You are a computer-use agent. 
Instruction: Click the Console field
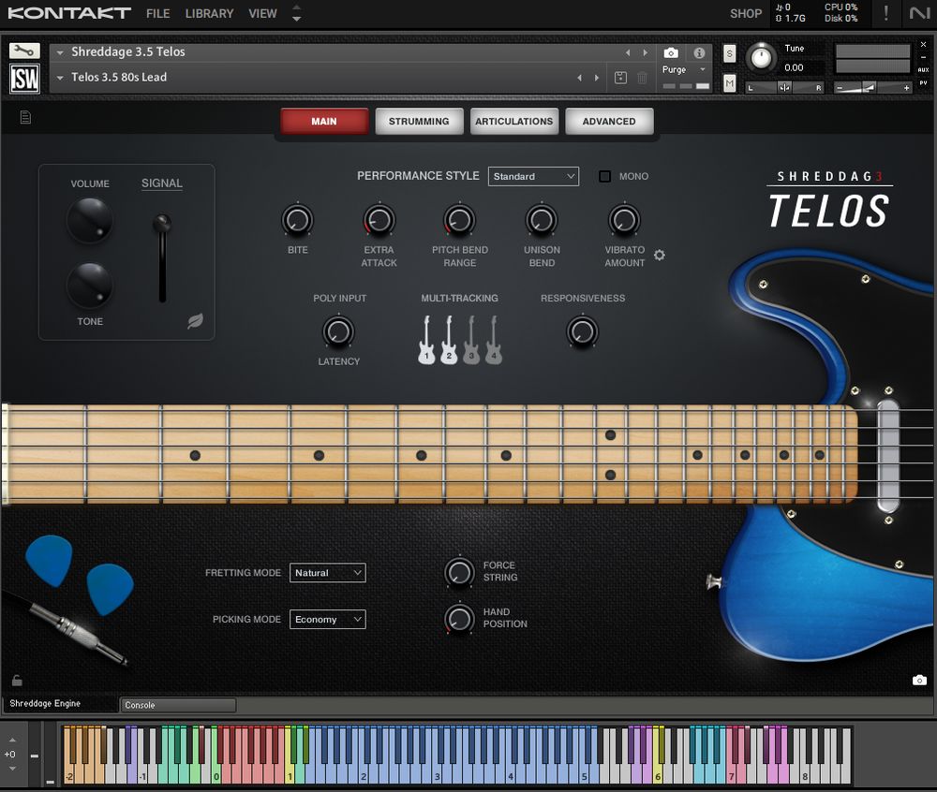(178, 705)
